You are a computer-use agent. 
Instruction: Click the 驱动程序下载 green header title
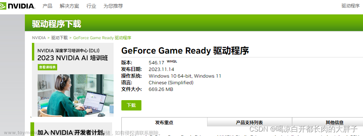click(x=56, y=24)
